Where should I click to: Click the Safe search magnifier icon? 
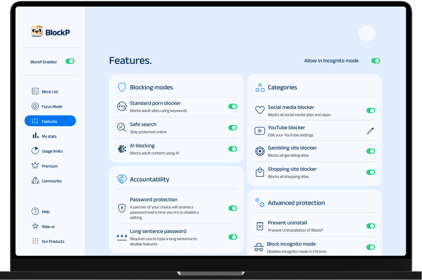point(122,128)
